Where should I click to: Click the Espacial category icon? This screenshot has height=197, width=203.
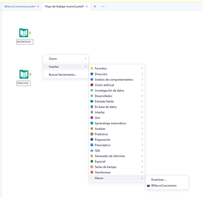click(x=92, y=161)
